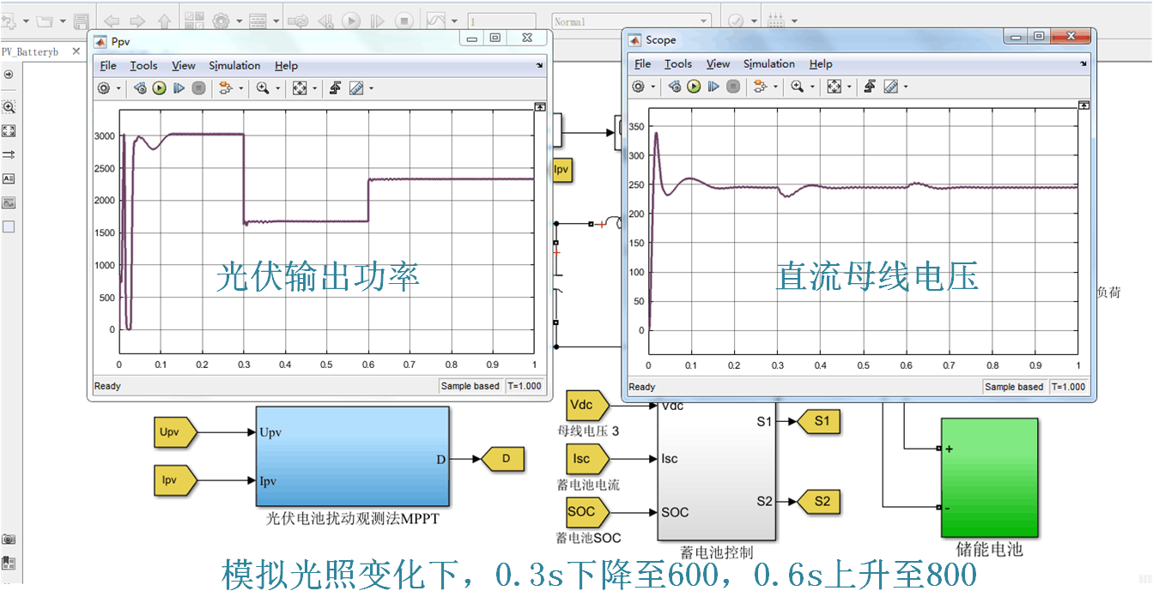Expand scale axes dropdown arrow in Scope
The image size is (1153, 609).
(848, 87)
